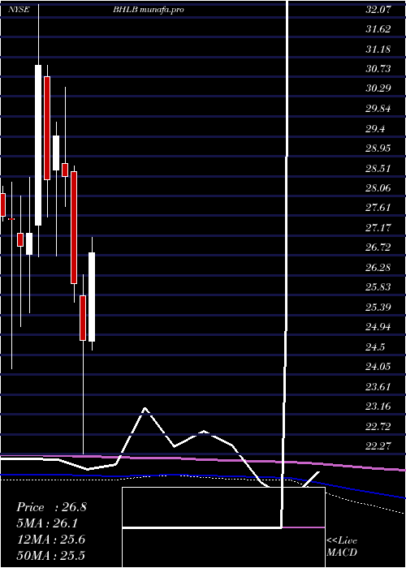This screenshot has height=568, width=406.
Task: Click the 24.05 price axis label
Action: click(x=378, y=367)
